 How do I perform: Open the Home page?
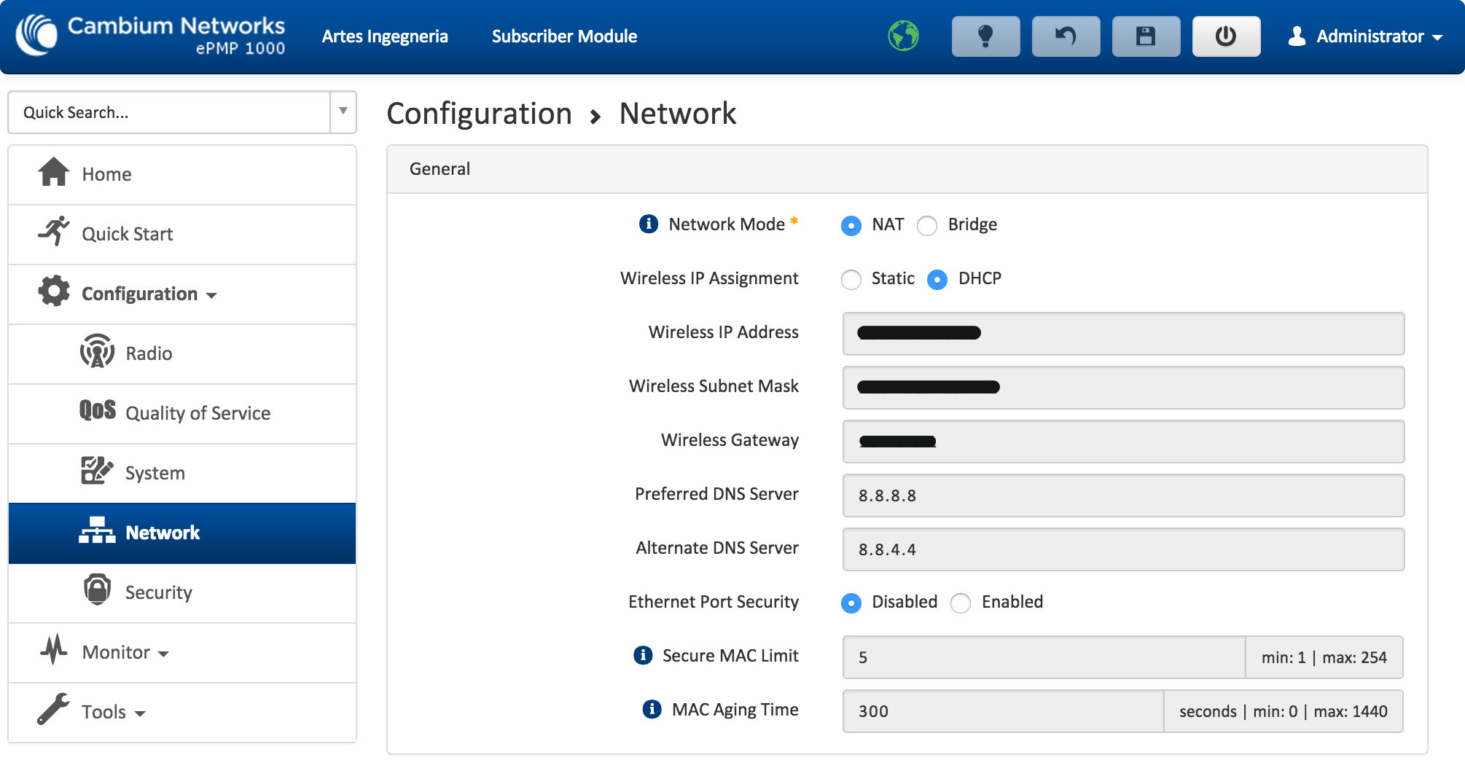(x=182, y=175)
